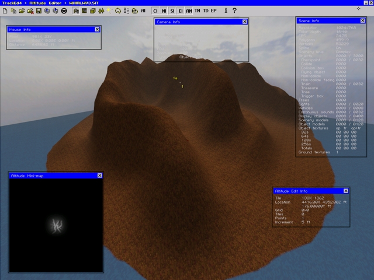Click the 'Totals' row in Scene Info

[x=328, y=148]
